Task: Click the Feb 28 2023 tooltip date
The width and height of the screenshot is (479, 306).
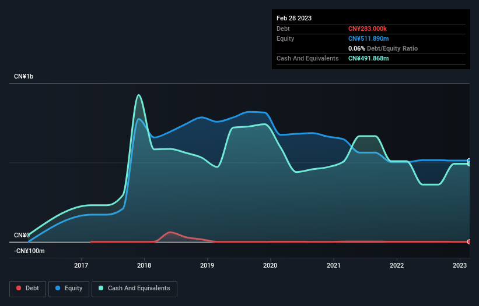Action: [x=294, y=18]
